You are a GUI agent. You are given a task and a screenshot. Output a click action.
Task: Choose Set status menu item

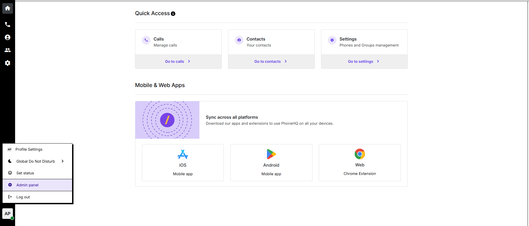(x=25, y=173)
